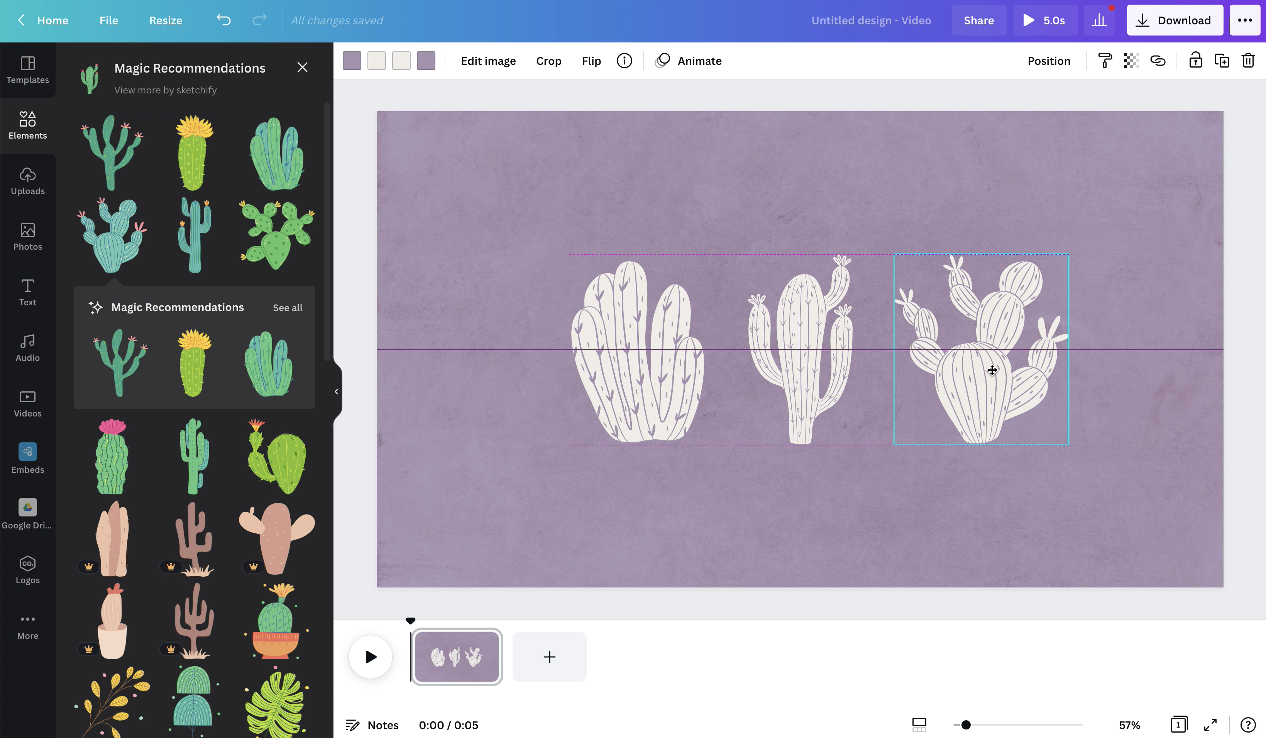Open the image info icon
Screen dimensions: 1266x738
point(624,61)
